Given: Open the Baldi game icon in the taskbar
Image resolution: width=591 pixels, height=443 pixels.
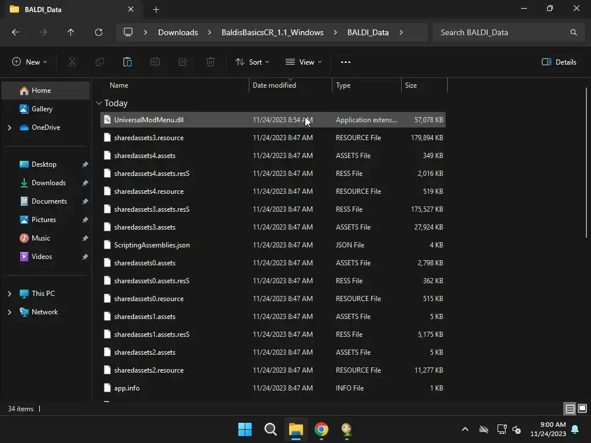Looking at the screenshot, I should pos(347,429).
